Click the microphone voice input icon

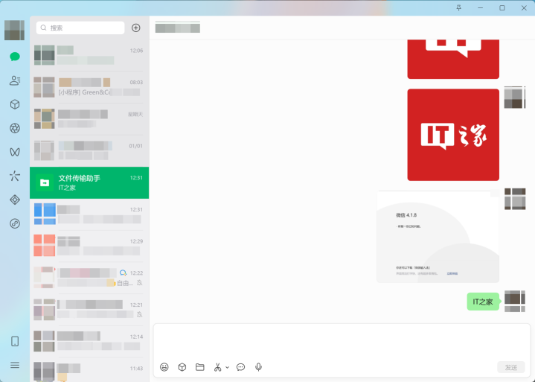point(259,367)
